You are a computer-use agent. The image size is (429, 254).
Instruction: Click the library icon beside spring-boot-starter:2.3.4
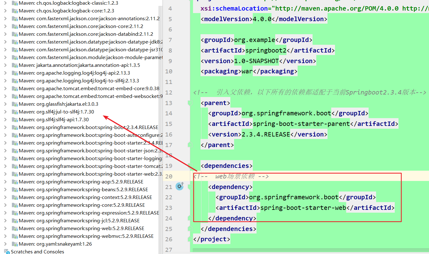coord(14,143)
